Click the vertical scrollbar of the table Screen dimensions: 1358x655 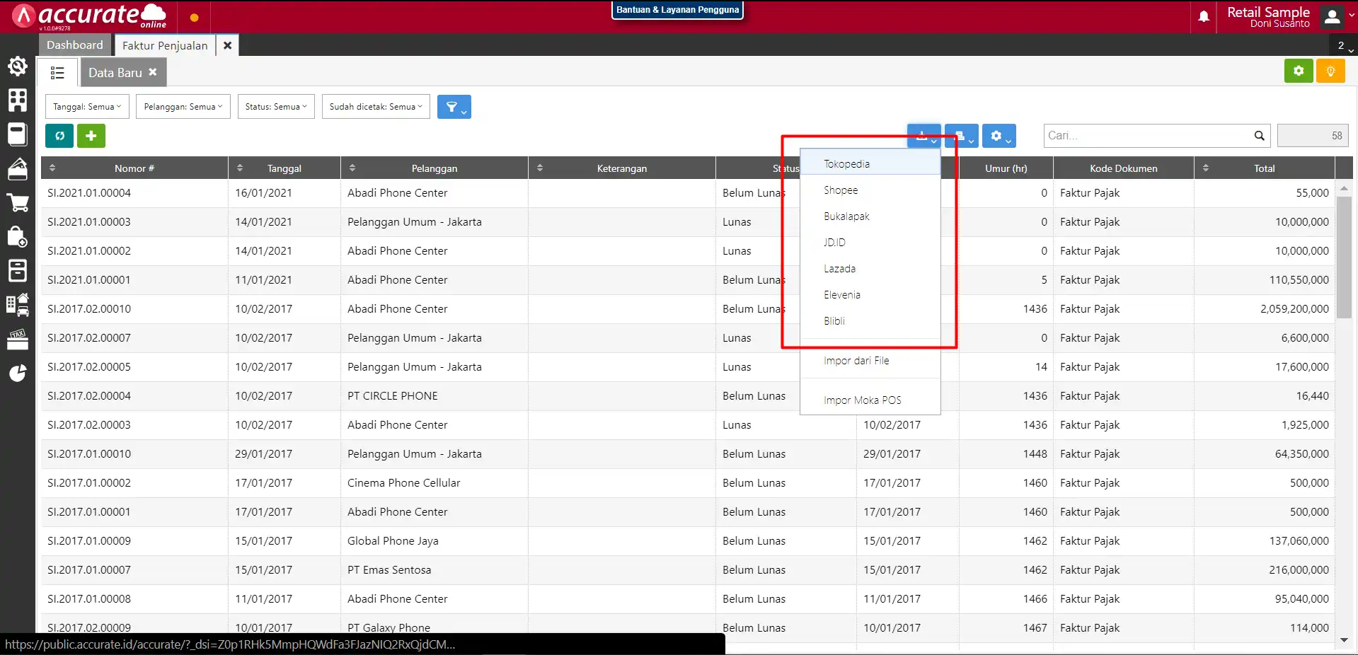tap(1344, 258)
